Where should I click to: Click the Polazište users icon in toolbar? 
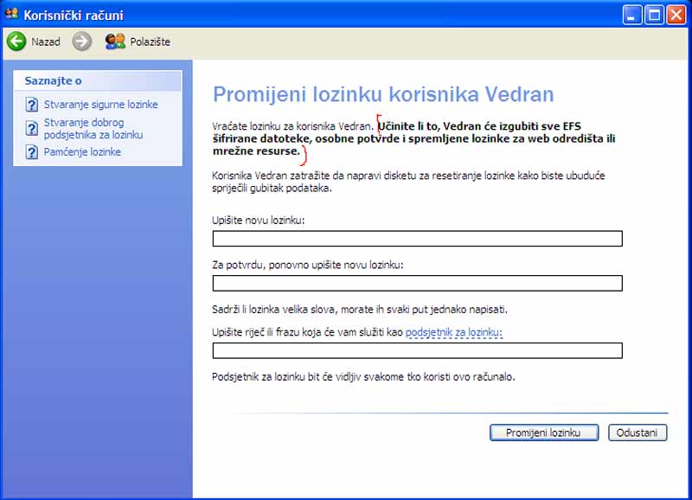(115, 42)
